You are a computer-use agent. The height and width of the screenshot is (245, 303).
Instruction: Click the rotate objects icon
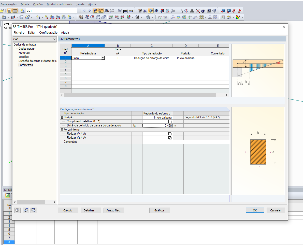tap(186, 11)
